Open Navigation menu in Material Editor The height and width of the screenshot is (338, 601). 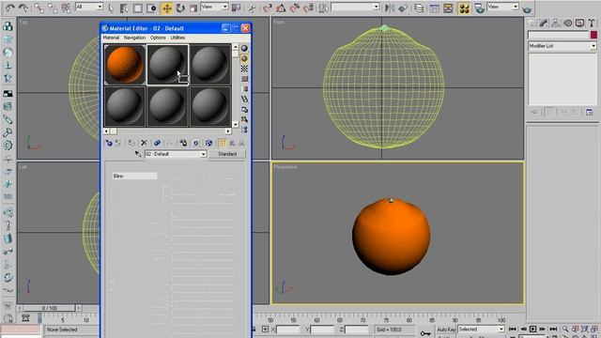[134, 38]
